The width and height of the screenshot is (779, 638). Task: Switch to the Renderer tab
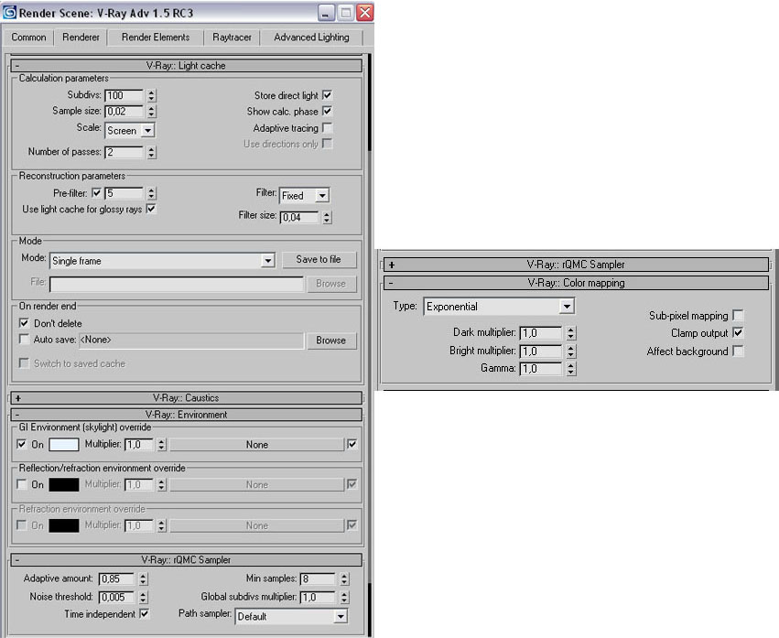pyautogui.click(x=81, y=38)
